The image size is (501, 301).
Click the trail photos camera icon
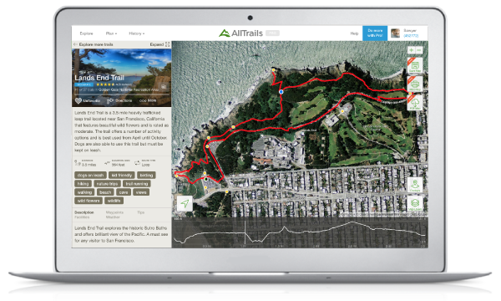(164, 87)
